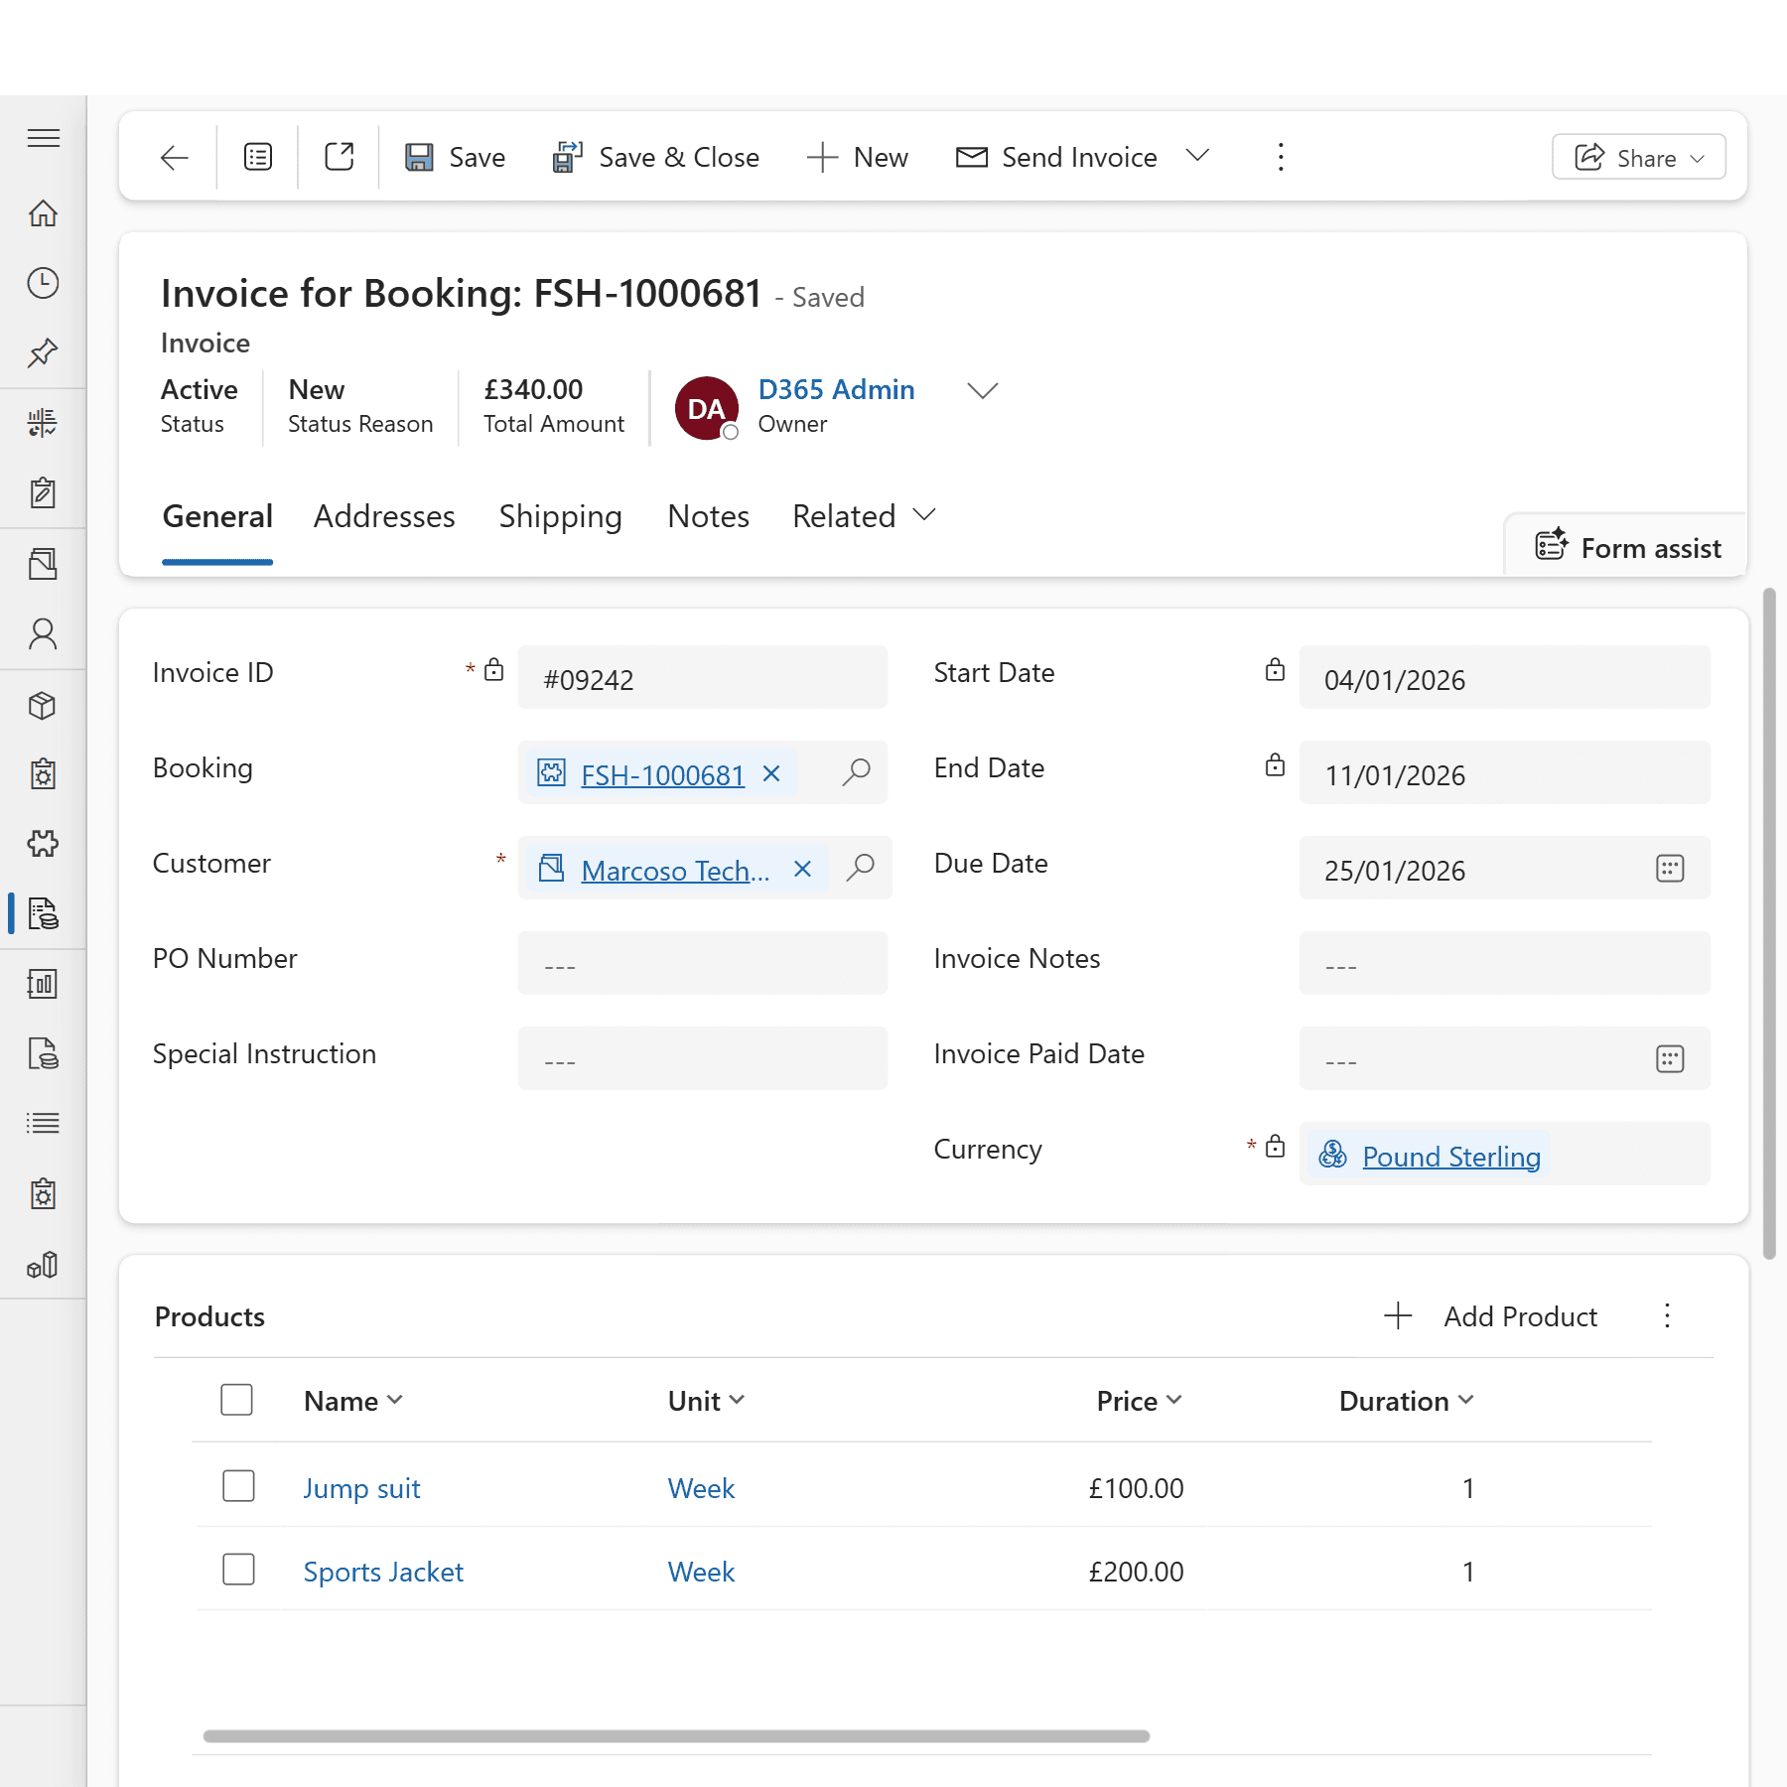
Task: Open the FSH-1000681 booking link
Action: [662, 774]
